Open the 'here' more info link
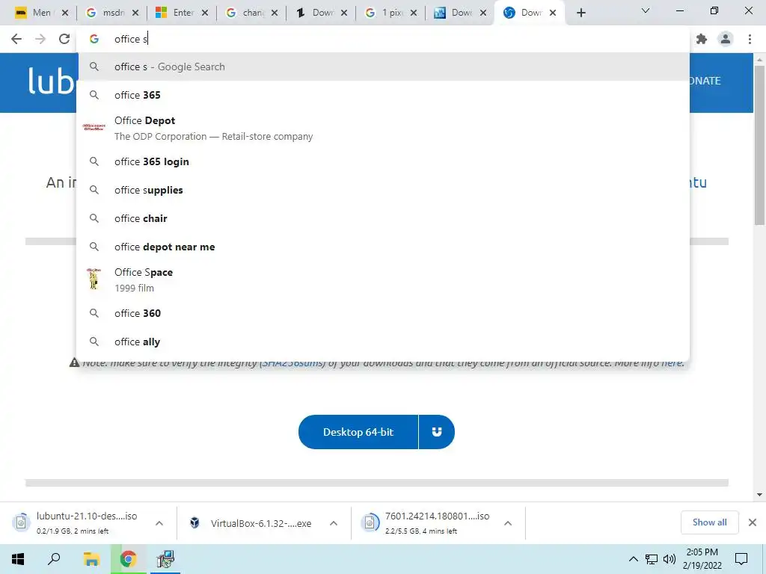 point(672,362)
